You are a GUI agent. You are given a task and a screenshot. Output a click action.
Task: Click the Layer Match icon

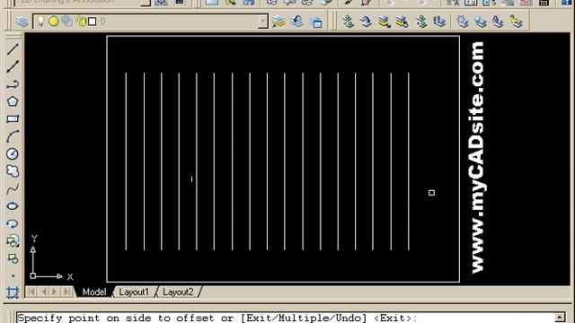348,22
